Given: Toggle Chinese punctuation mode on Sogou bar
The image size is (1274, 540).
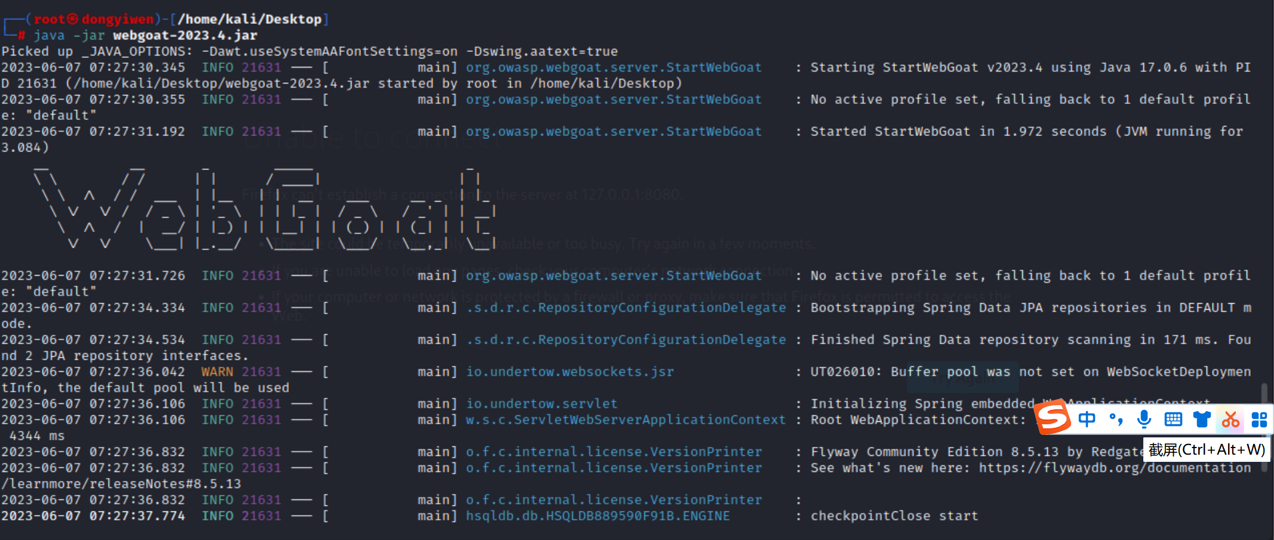Looking at the screenshot, I should pyautogui.click(x=1116, y=419).
